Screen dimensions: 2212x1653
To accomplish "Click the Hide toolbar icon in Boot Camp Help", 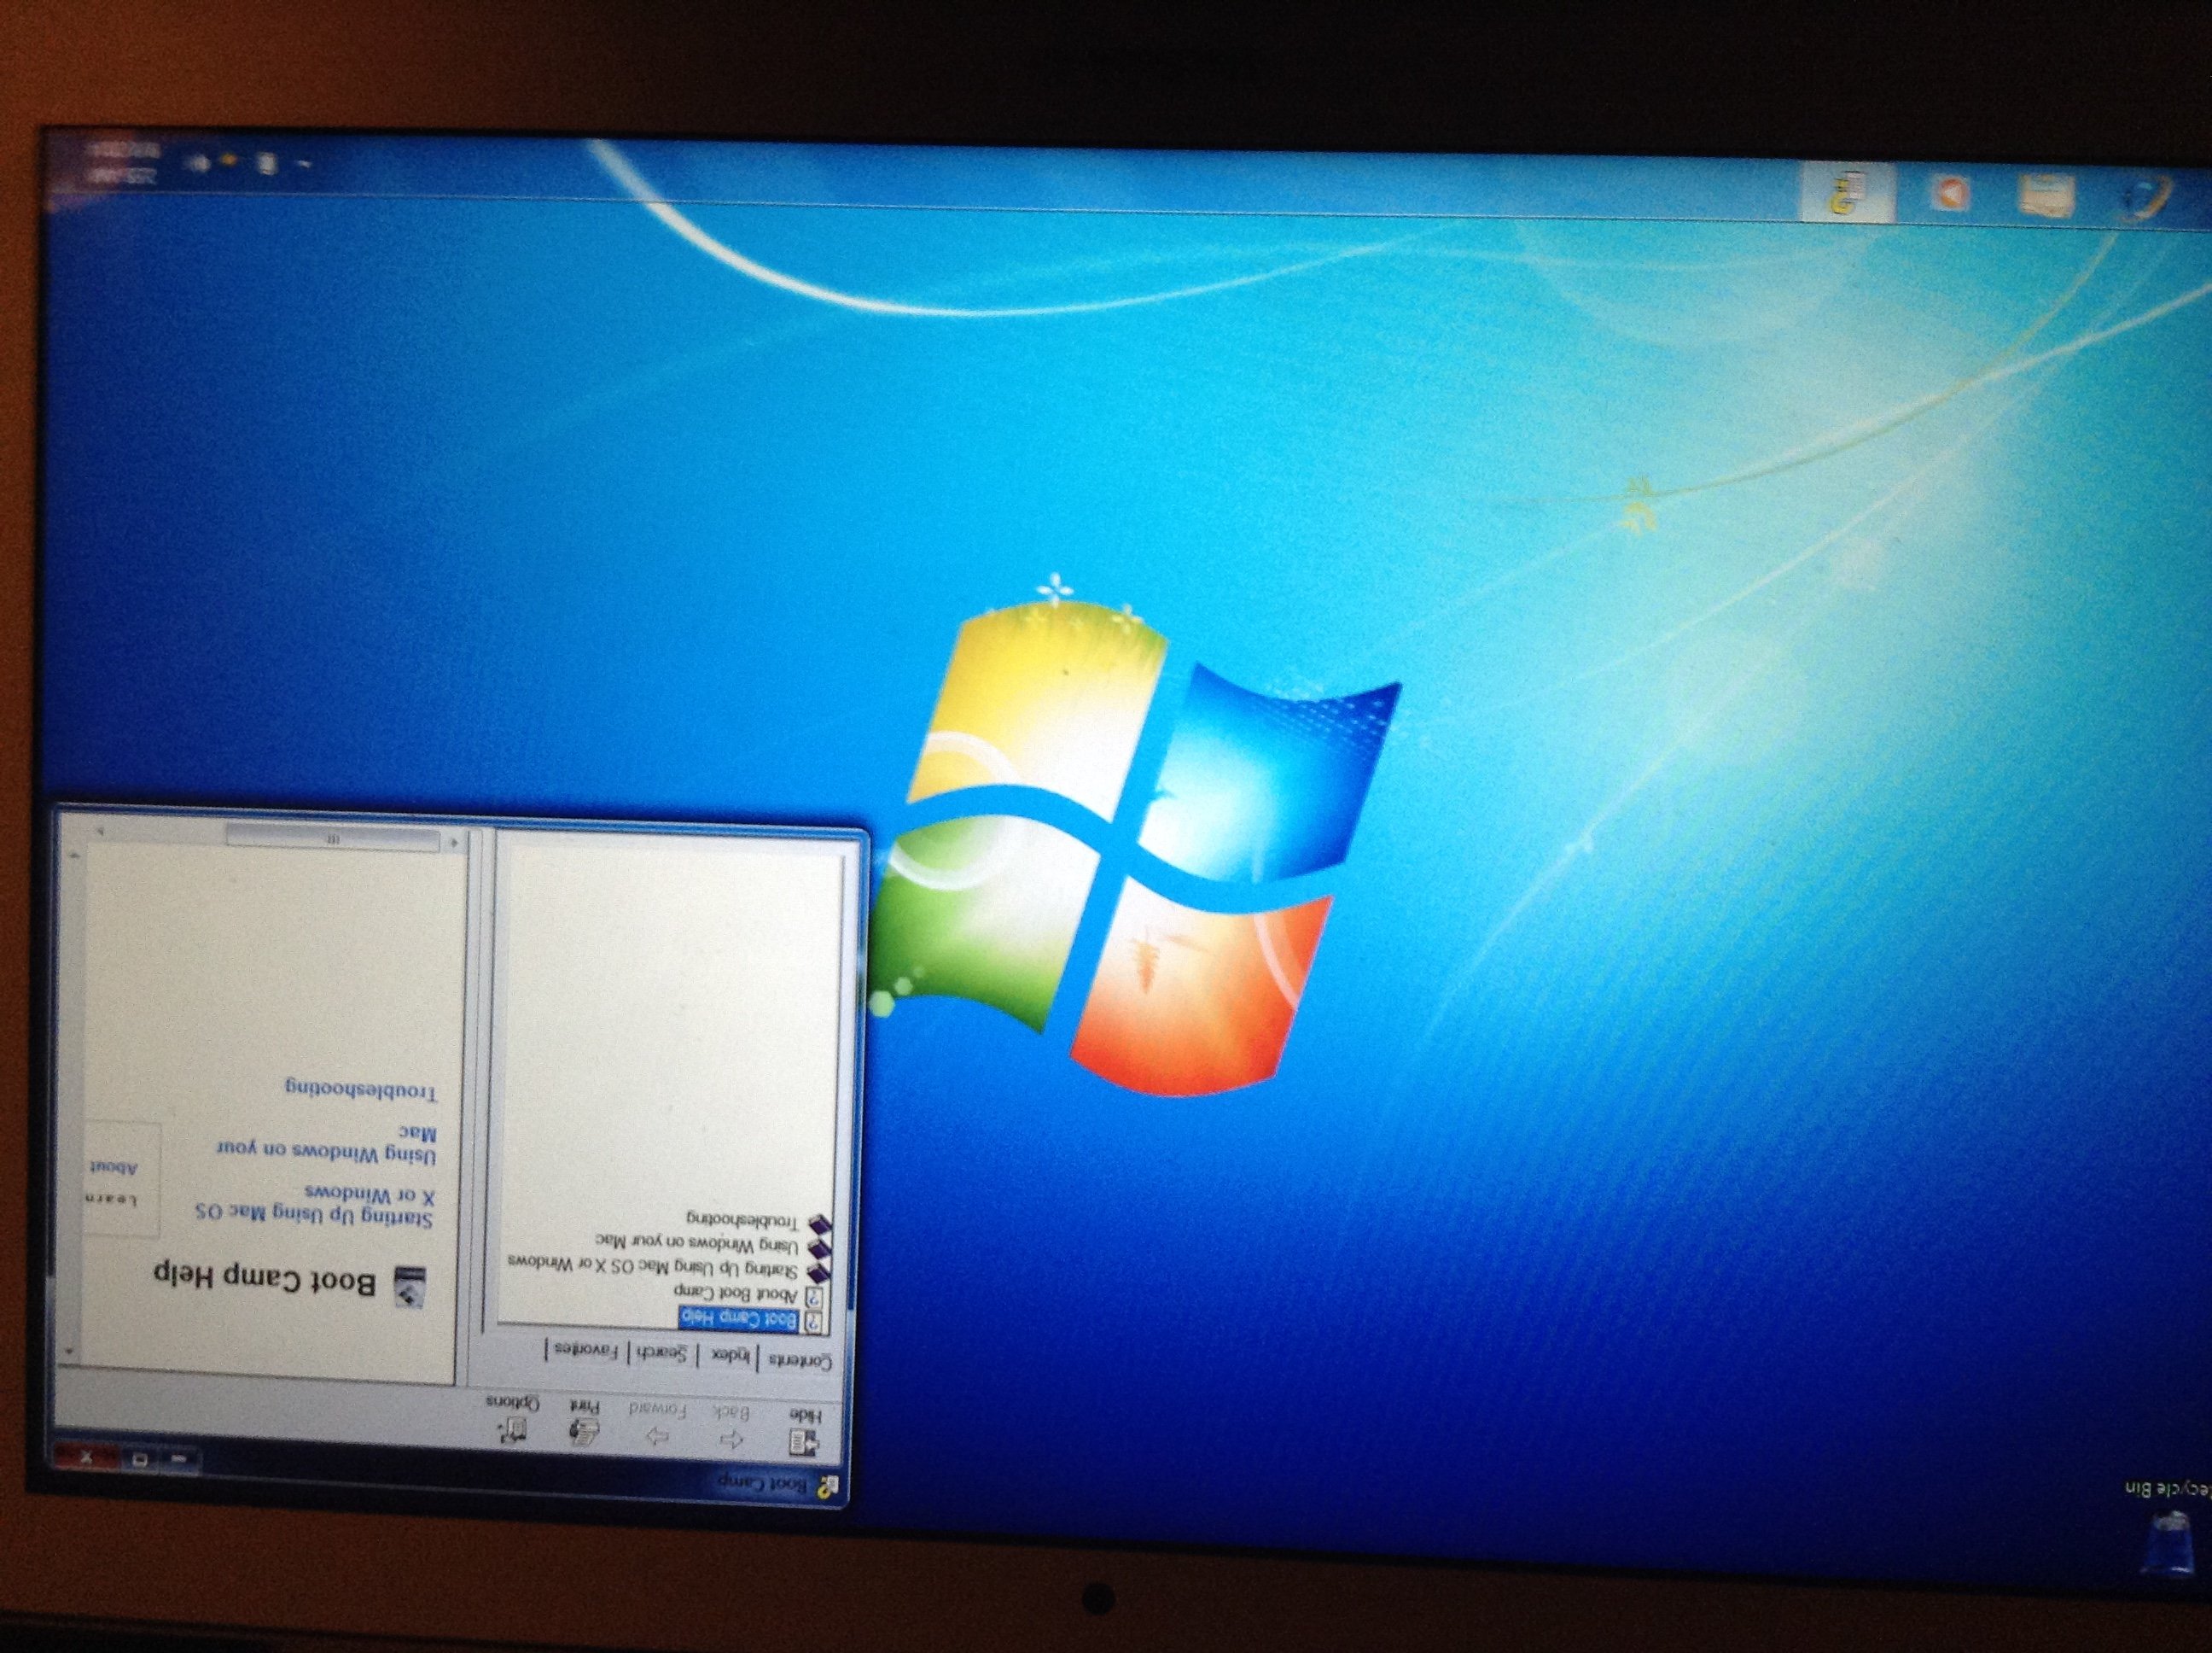I will tap(804, 1441).
